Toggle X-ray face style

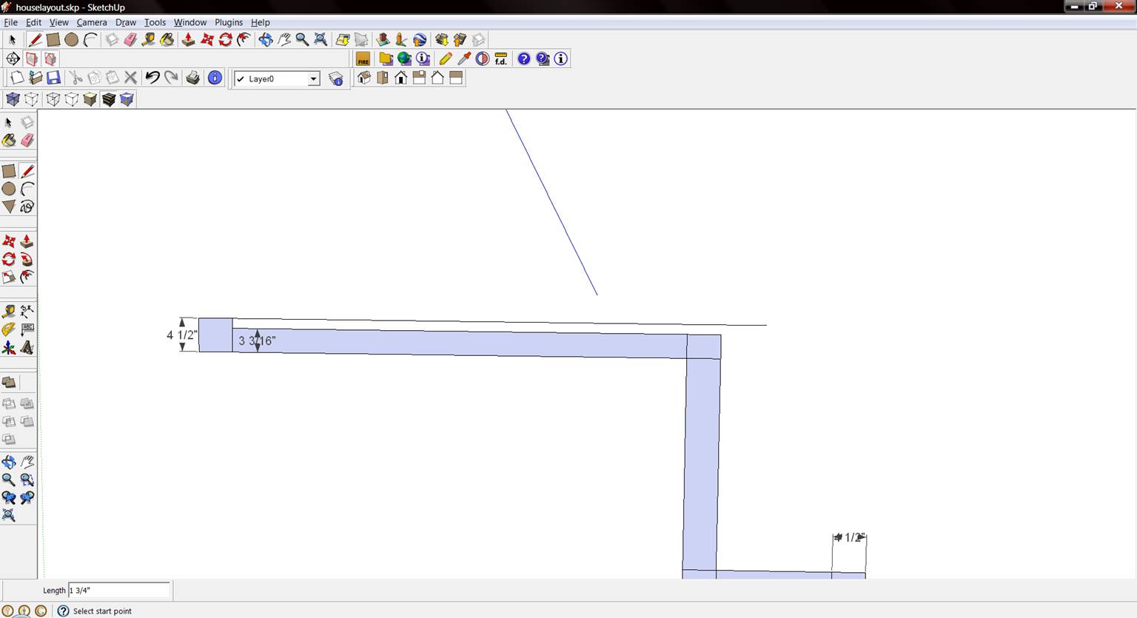pos(13,99)
